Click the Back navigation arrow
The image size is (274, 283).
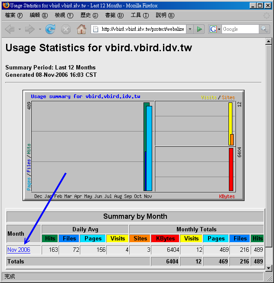click(10, 29)
